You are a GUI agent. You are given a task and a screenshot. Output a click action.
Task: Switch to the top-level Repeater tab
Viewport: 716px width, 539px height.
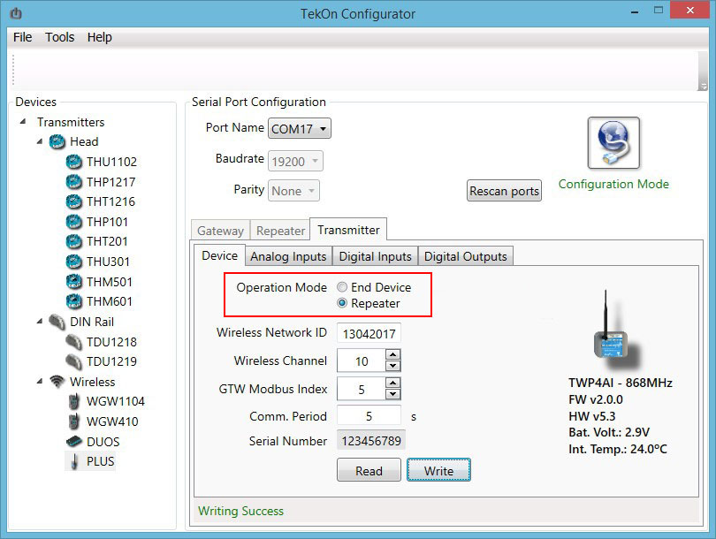[x=280, y=231]
